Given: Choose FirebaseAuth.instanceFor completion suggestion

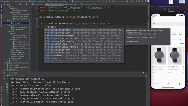Looking at the screenshot, I should 83,38.
